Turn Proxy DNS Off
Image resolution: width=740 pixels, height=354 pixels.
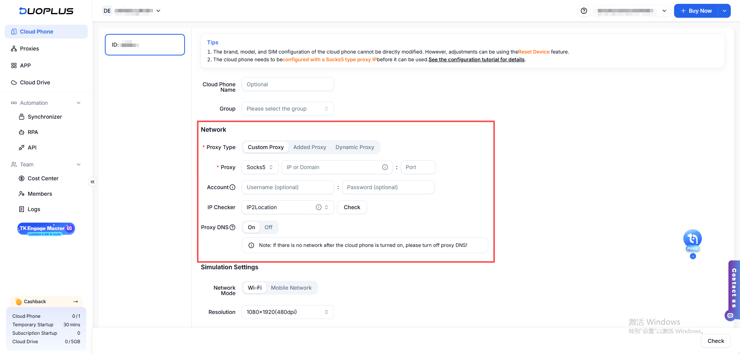pyautogui.click(x=268, y=227)
